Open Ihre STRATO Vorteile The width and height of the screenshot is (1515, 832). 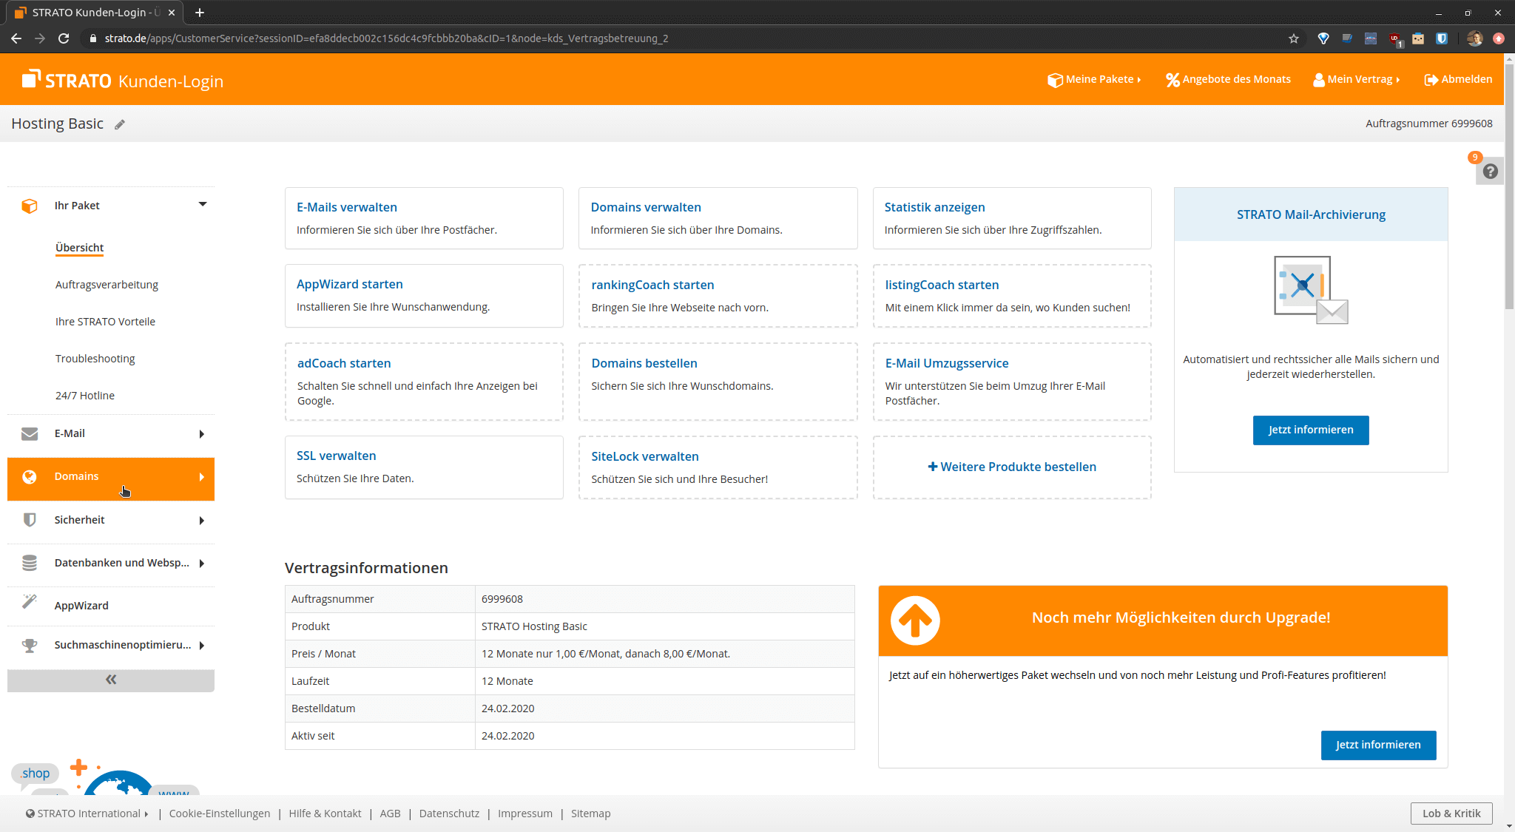point(105,322)
